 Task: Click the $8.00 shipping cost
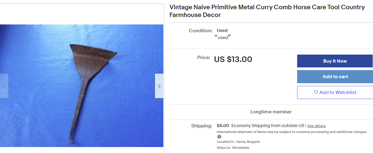tap(223, 126)
